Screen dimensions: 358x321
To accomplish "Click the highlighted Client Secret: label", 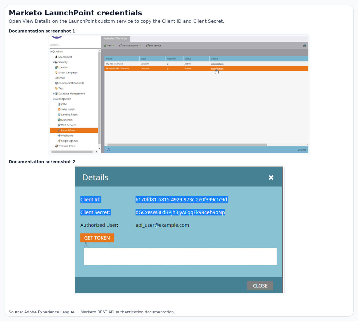I will (95, 212).
